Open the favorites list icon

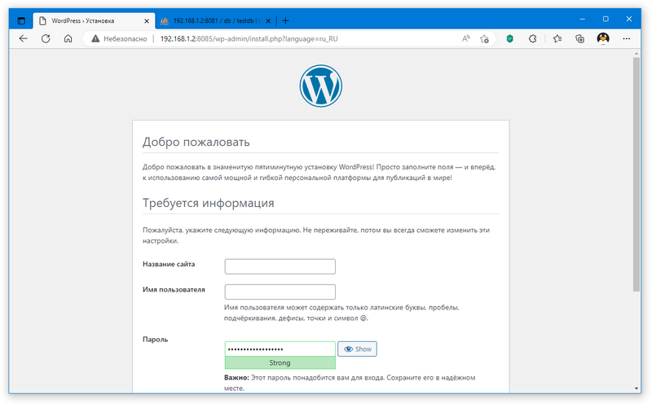[557, 38]
